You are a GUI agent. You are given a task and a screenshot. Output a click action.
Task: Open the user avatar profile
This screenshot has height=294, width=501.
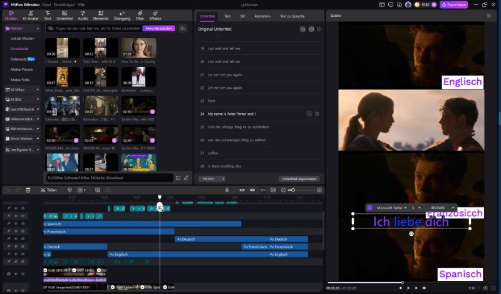point(408,4)
